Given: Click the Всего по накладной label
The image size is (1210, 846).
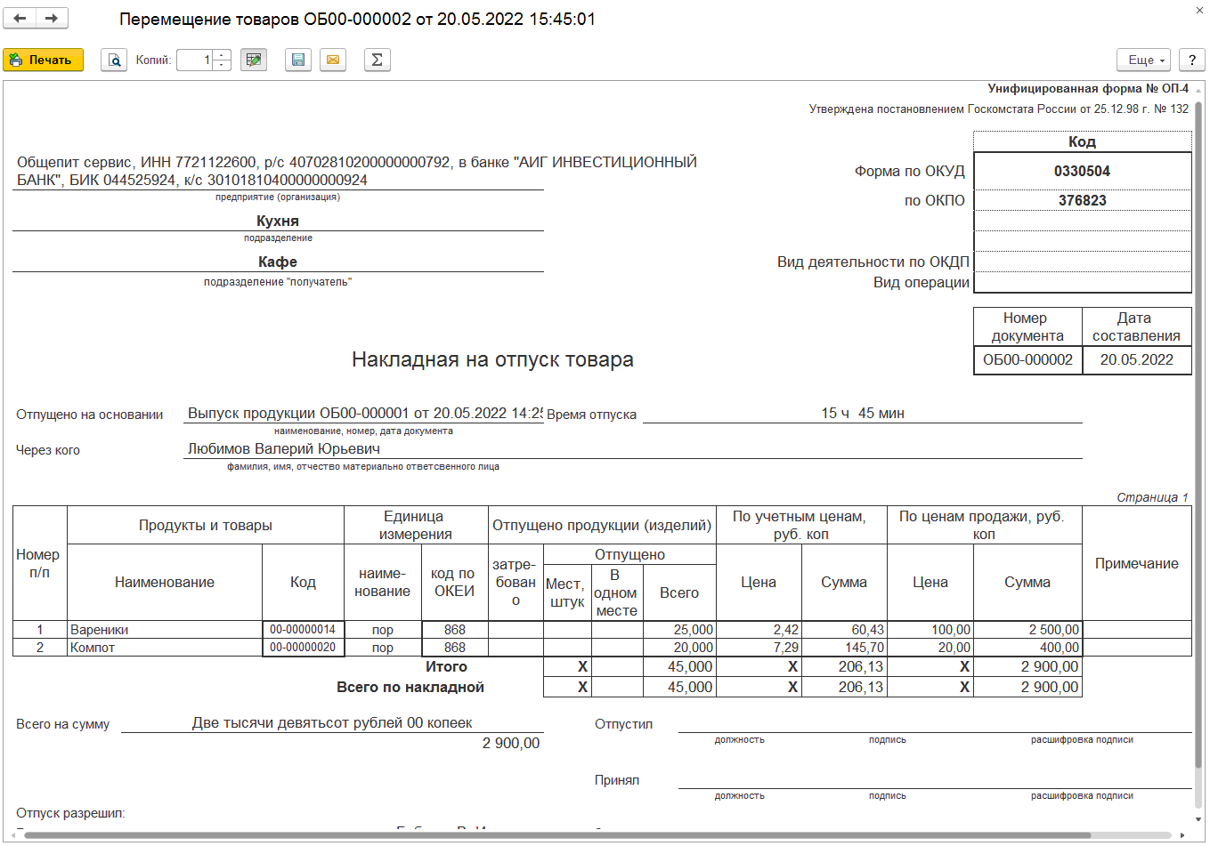Looking at the screenshot, I should [410, 687].
